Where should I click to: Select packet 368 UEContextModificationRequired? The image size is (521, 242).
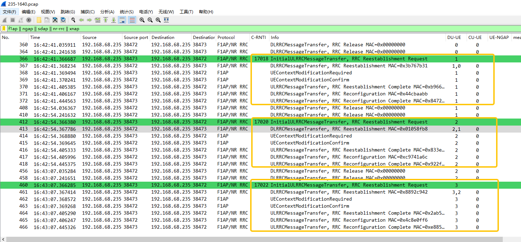[x=260, y=73]
